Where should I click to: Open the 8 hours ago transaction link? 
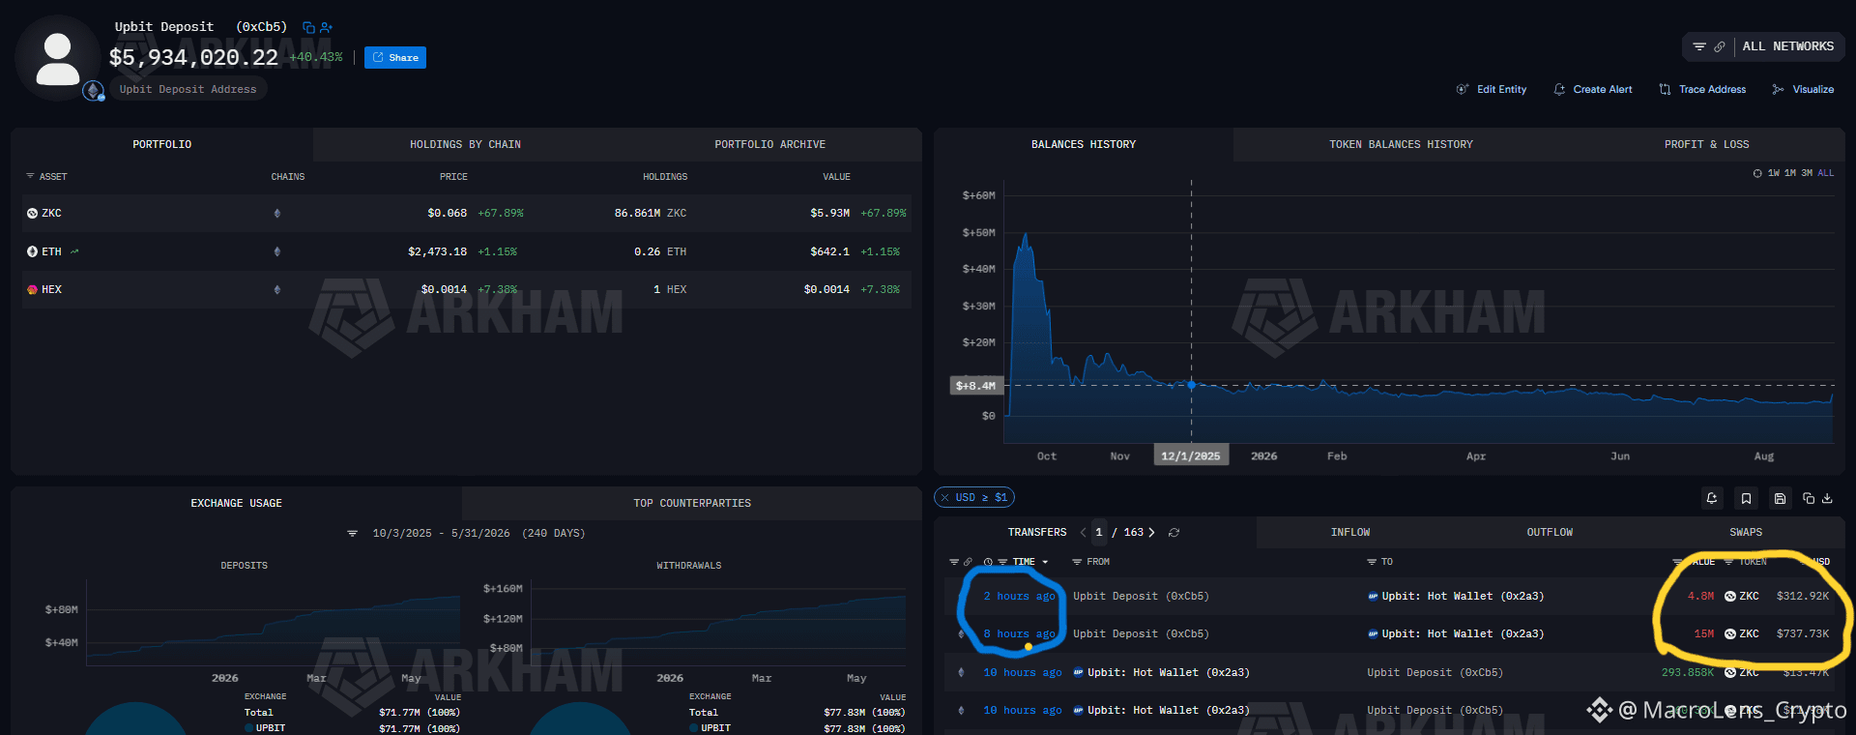pyautogui.click(x=1020, y=633)
